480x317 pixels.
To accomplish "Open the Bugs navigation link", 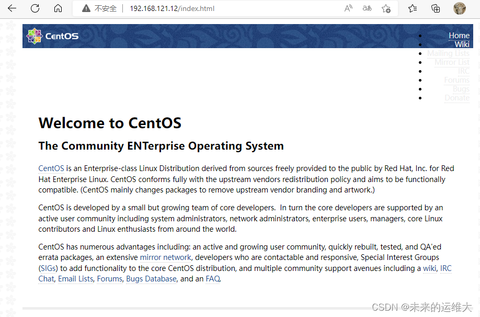I will pyautogui.click(x=461, y=89).
